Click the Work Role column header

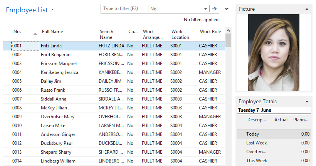click(210, 32)
